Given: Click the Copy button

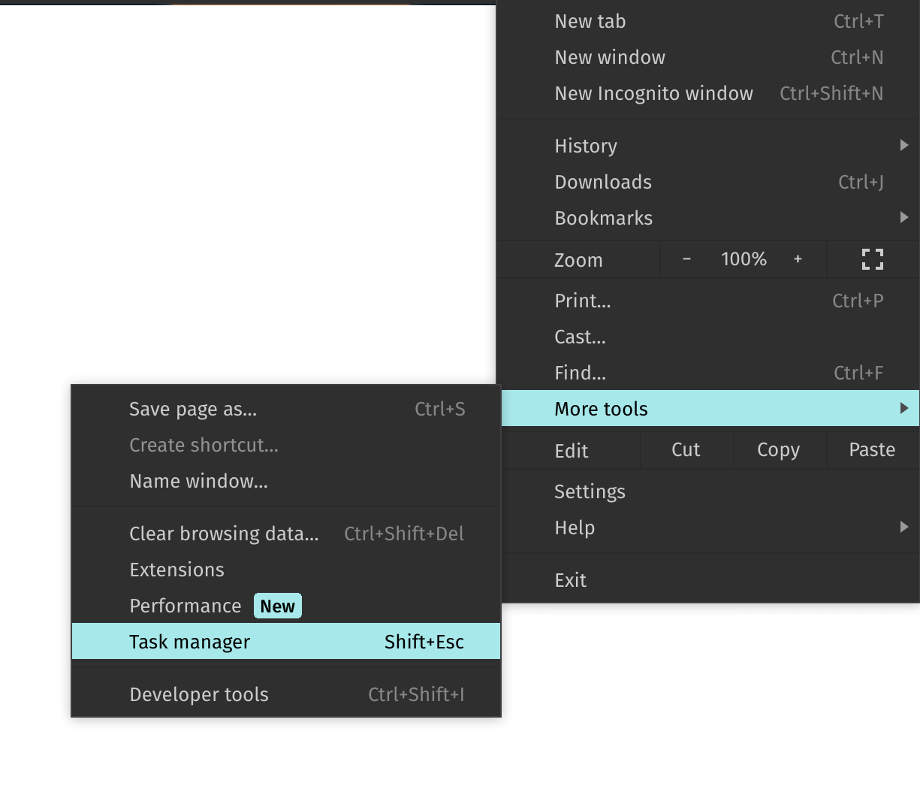Looking at the screenshot, I should click(x=778, y=449).
